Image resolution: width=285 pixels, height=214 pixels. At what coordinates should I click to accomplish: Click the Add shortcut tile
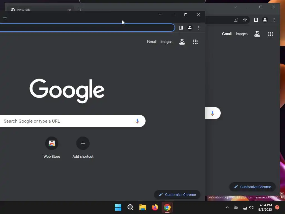pyautogui.click(x=83, y=147)
